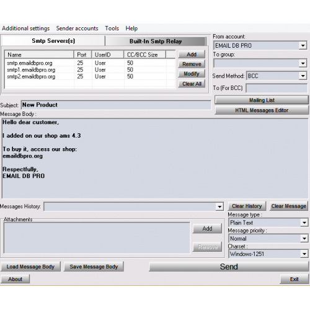Screen dimensions: 310x310
Task: Select smtp1.emaildbpro.org server row
Action: click(x=90, y=70)
